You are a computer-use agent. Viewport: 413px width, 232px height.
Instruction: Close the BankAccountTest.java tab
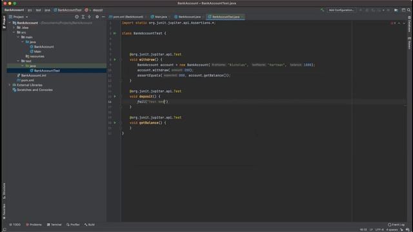(243, 17)
